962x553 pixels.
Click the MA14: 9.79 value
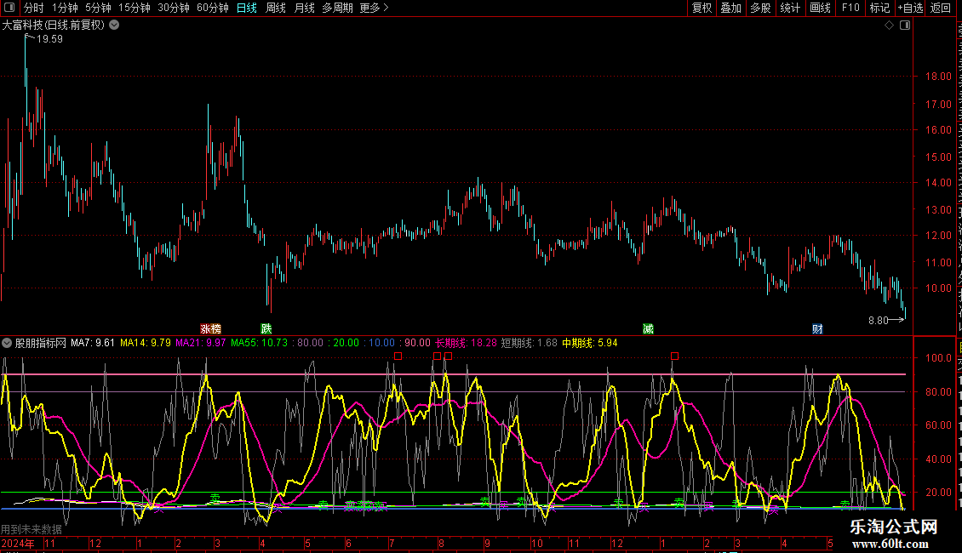click(x=146, y=344)
